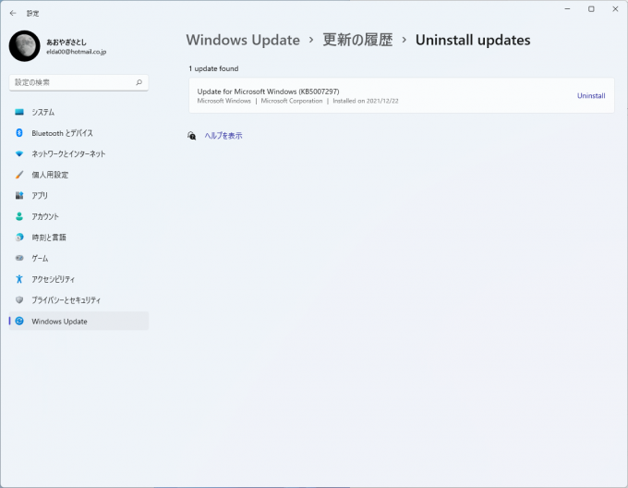
Task: Click the paintbrush personalization icon
Action: (x=19, y=175)
